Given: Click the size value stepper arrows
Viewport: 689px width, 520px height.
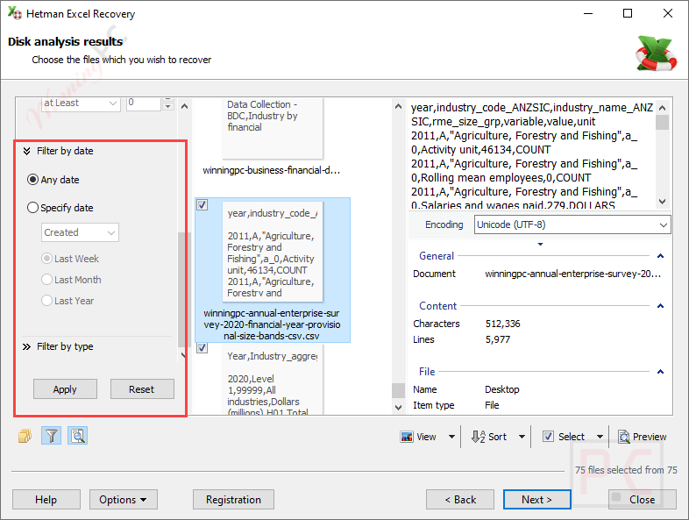Looking at the screenshot, I should coord(167,103).
